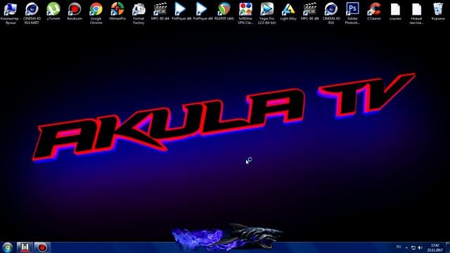Click the Show desktop button
Image resolution: width=450 pixels, height=253 pixels.
pos(448,247)
